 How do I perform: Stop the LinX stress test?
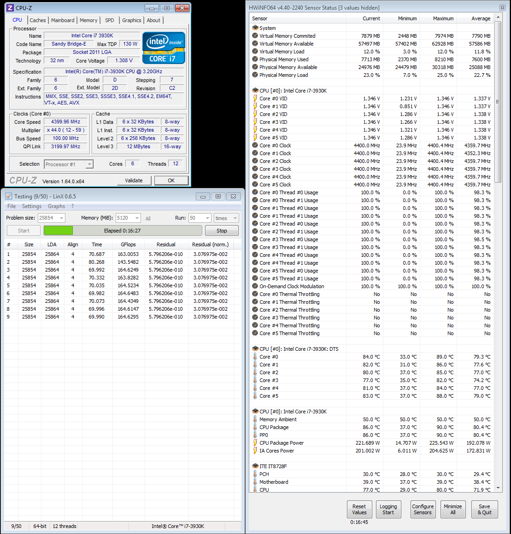[x=222, y=231]
